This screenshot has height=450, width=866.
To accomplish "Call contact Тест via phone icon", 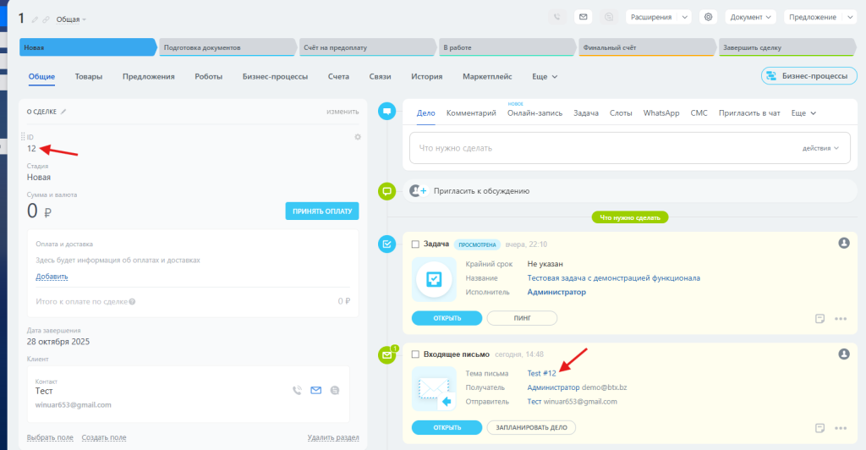I will pyautogui.click(x=297, y=391).
